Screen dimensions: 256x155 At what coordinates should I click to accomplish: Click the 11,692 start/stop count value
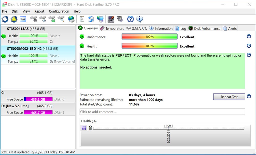(134, 104)
